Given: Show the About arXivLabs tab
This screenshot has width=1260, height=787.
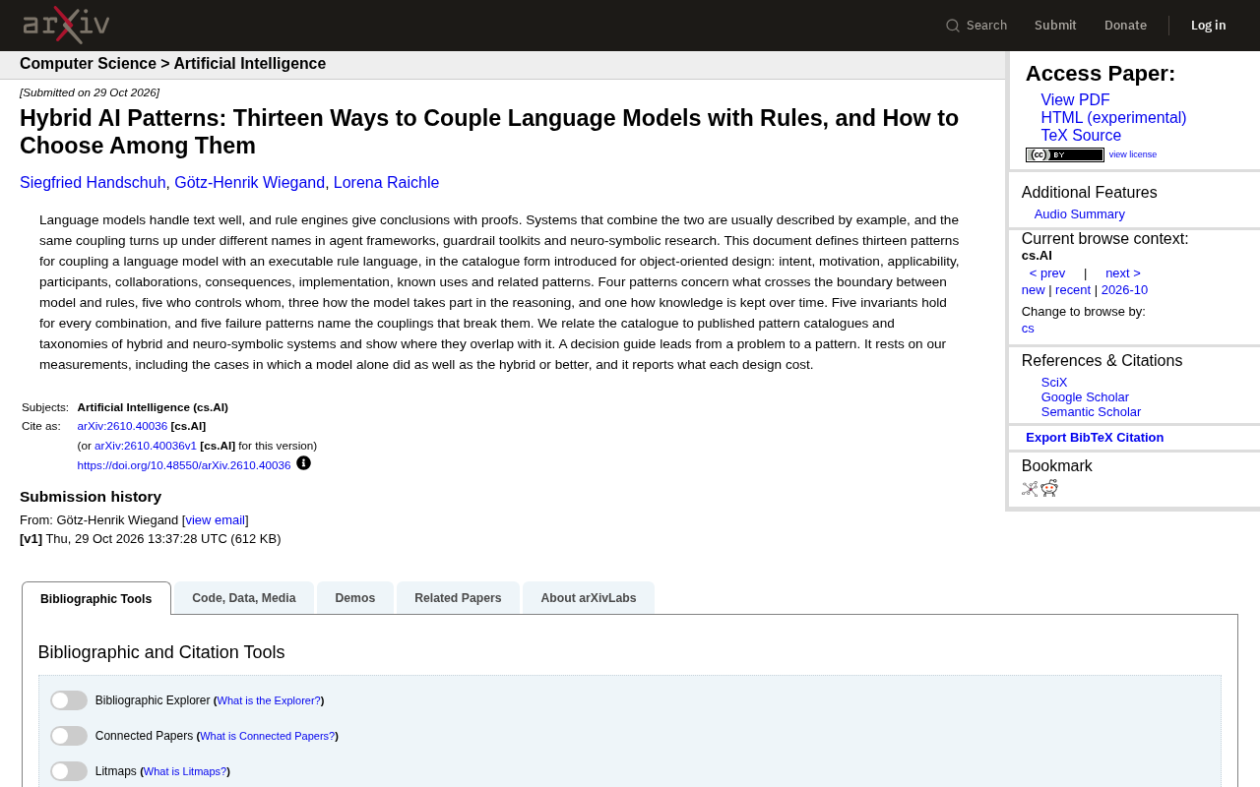Looking at the screenshot, I should point(589,598).
